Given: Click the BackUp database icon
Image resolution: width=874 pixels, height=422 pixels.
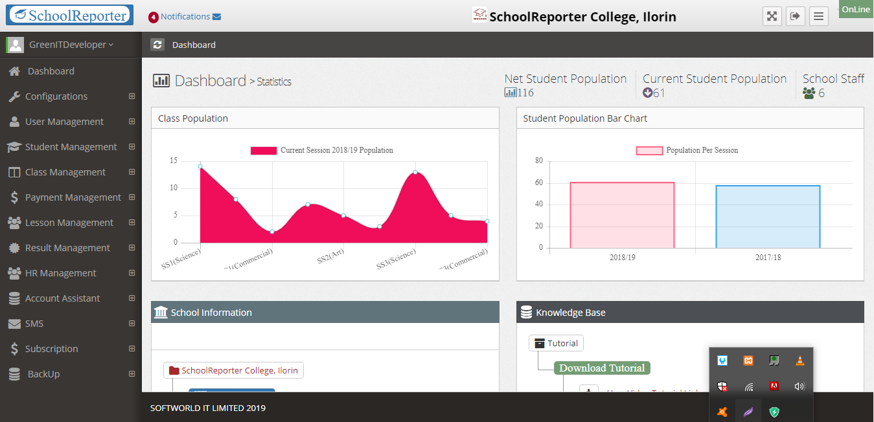Looking at the screenshot, I should coord(14,374).
